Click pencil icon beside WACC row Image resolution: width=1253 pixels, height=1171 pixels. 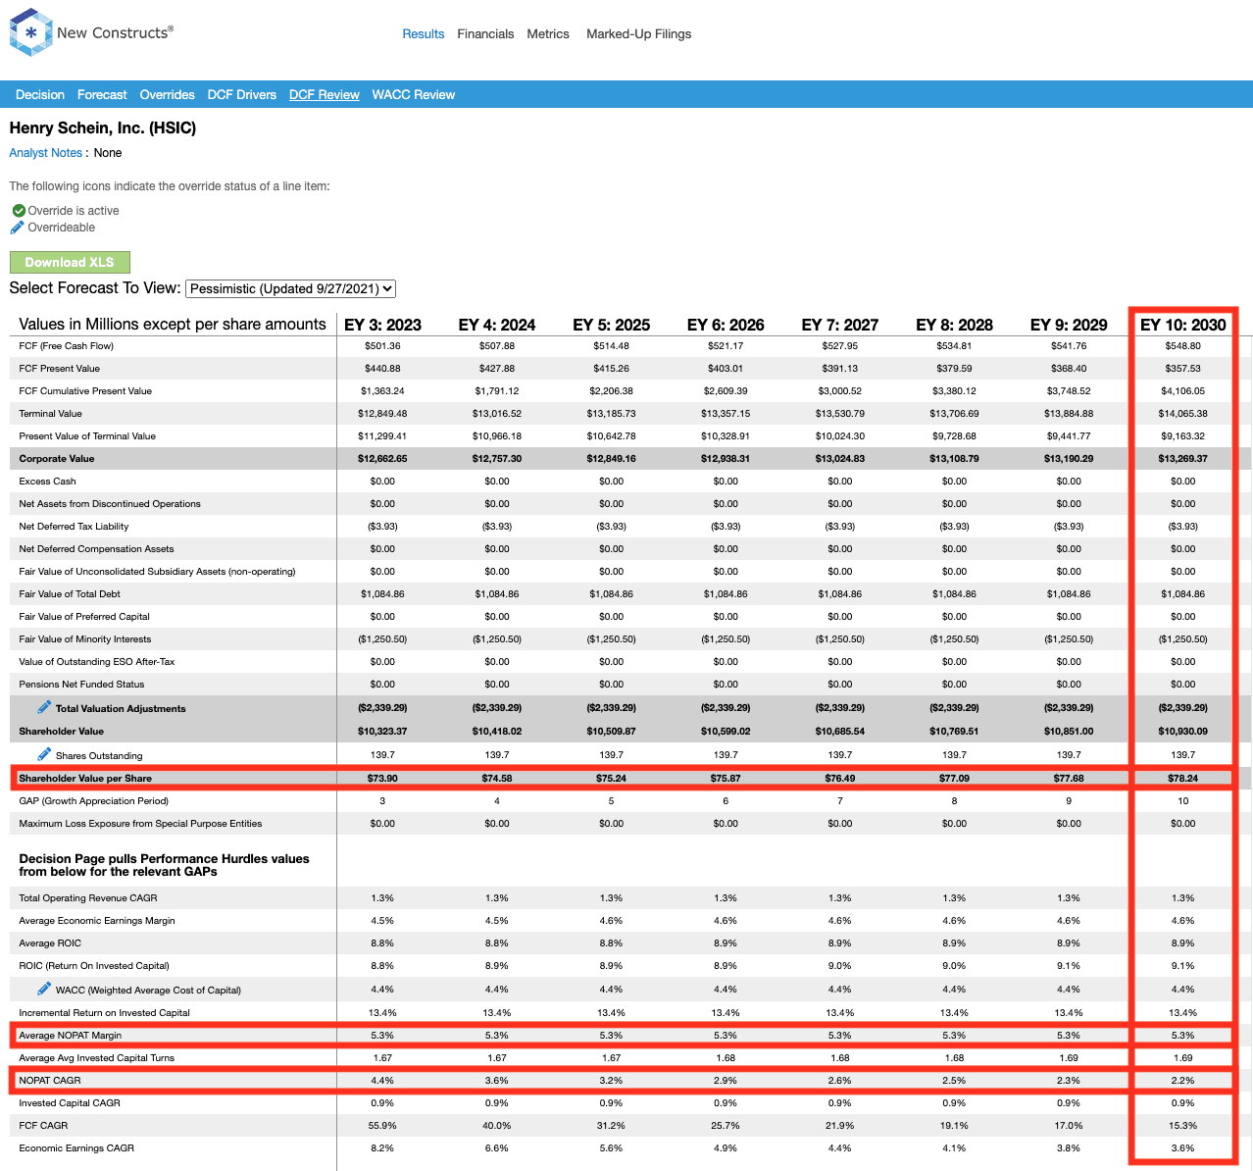coord(44,989)
